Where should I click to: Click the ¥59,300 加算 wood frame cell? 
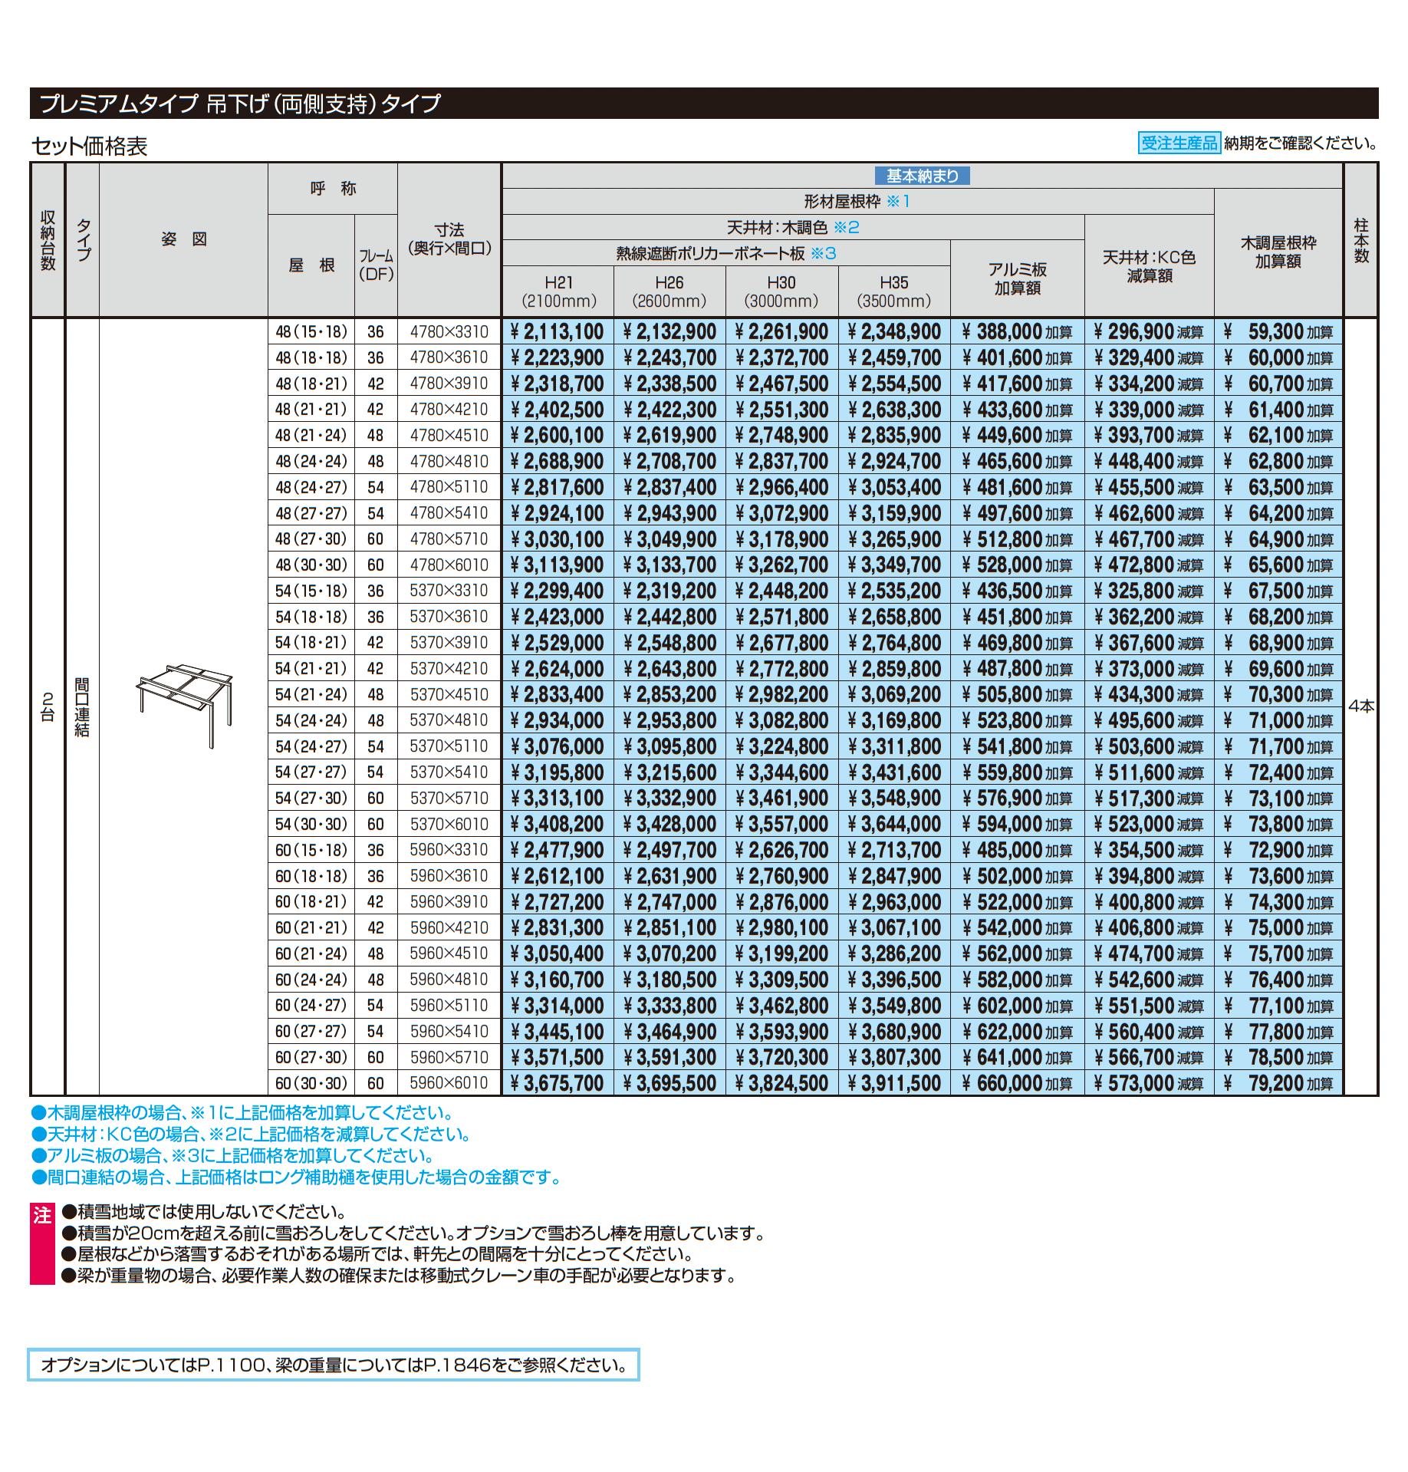pos(1278,331)
